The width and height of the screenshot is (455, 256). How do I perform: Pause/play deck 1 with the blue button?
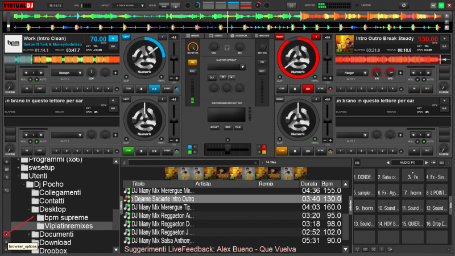pos(154,89)
